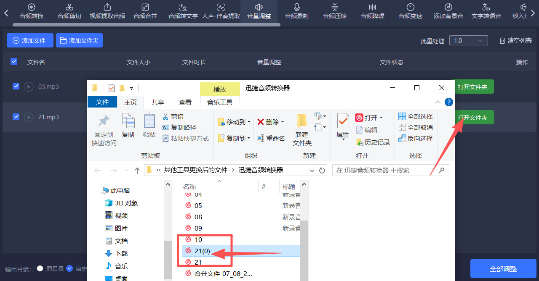
Task: Click the Explorer help question mark icon
Action: tap(449, 102)
